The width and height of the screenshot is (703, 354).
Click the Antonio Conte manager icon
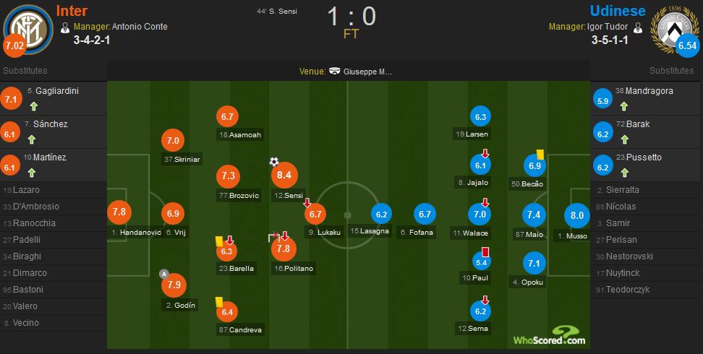click(x=65, y=27)
